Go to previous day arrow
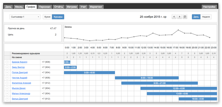 174,17
